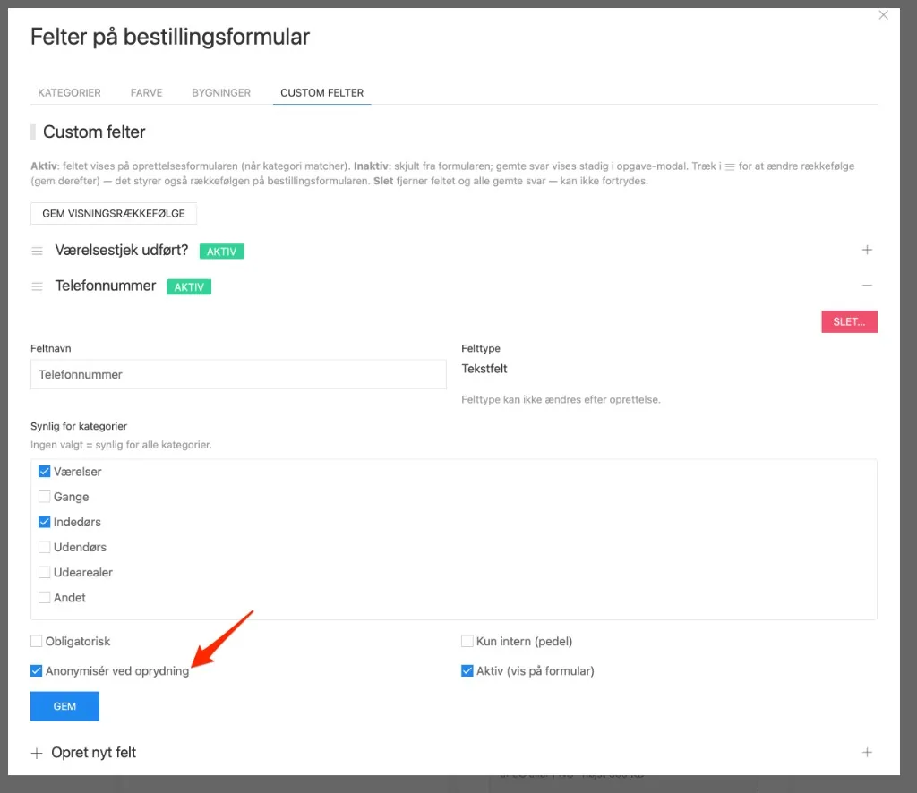Uncheck the Værelser category checkbox

45,471
